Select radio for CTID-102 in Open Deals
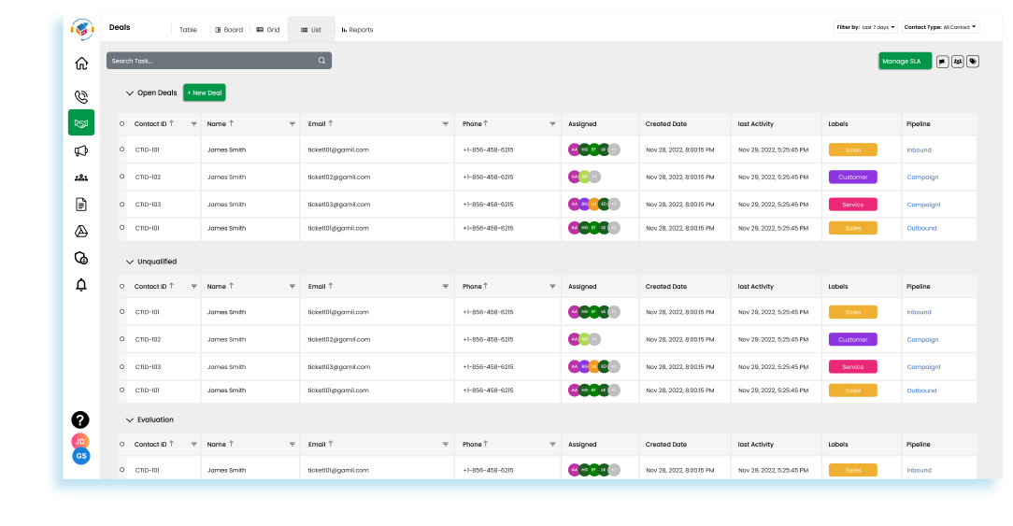 click(x=121, y=178)
